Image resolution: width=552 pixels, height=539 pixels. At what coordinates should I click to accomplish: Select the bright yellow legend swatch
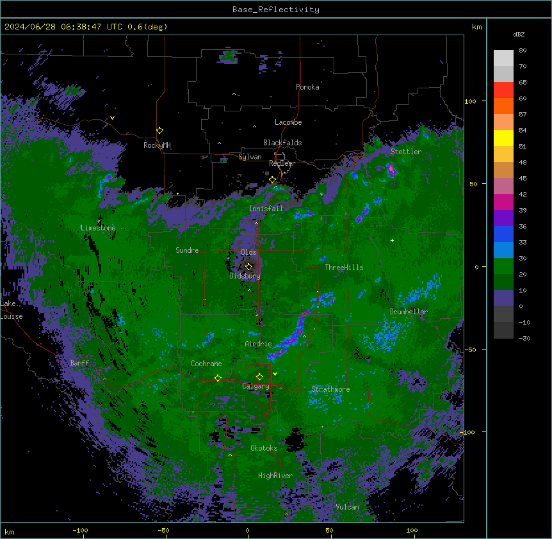coord(503,138)
